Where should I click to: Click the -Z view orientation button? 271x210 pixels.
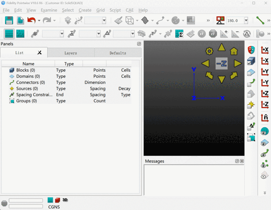tap(221, 63)
